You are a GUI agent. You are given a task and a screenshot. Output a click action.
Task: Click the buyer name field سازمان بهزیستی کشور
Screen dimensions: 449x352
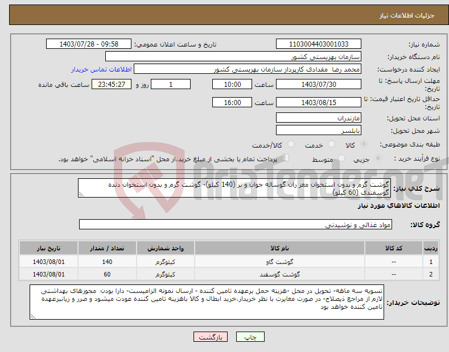[x=233, y=57]
